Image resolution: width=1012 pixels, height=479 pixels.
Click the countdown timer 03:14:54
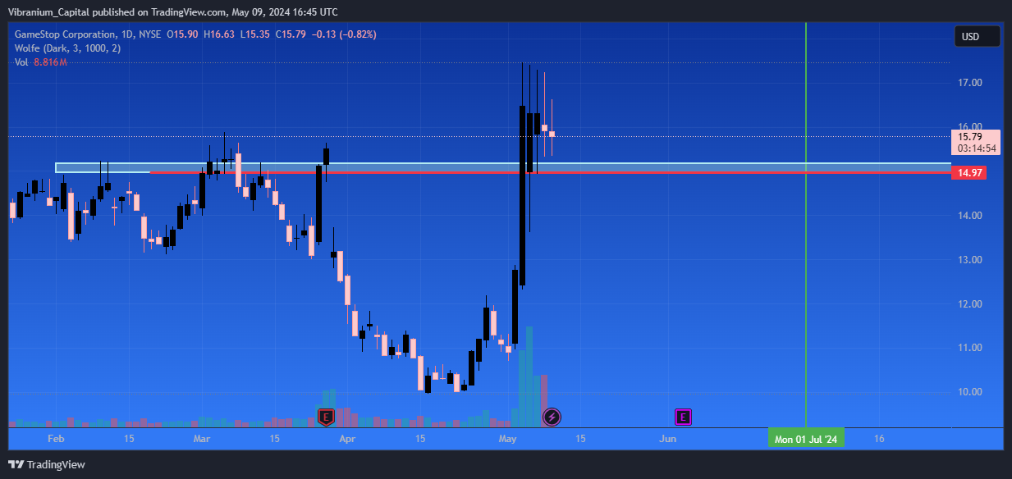976,148
